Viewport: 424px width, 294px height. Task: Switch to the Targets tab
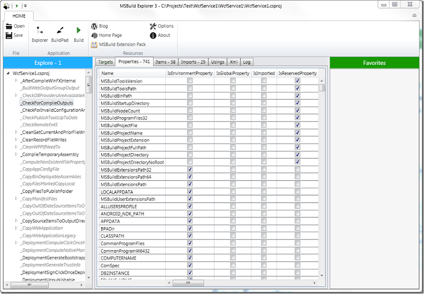(x=105, y=62)
